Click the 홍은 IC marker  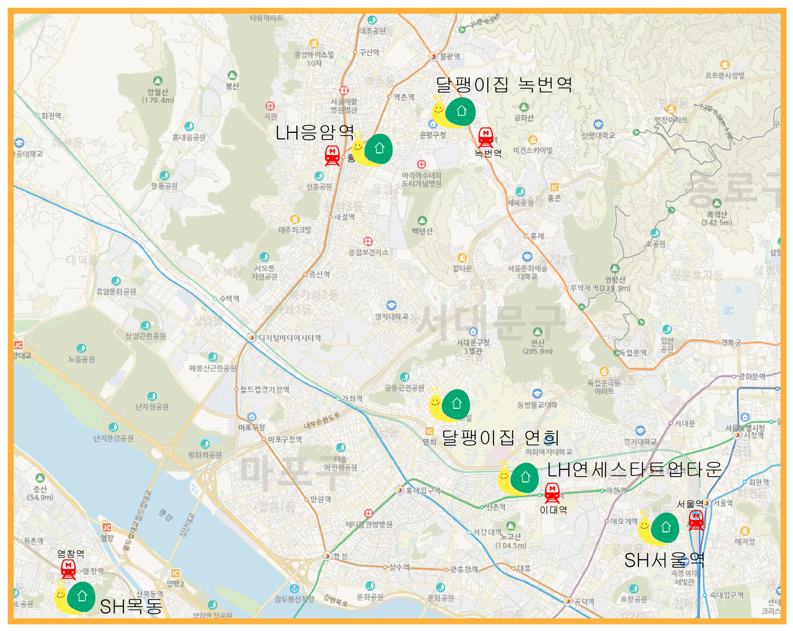(x=554, y=187)
